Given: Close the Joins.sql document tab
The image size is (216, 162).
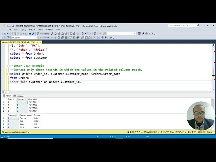Looking at the screenshot, I should tap(40, 42).
